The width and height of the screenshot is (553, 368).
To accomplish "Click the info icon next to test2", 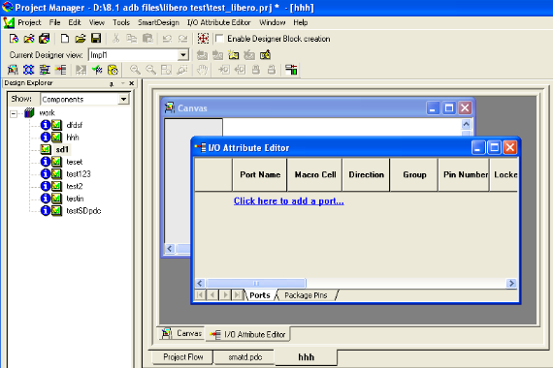I will pos(46,186).
